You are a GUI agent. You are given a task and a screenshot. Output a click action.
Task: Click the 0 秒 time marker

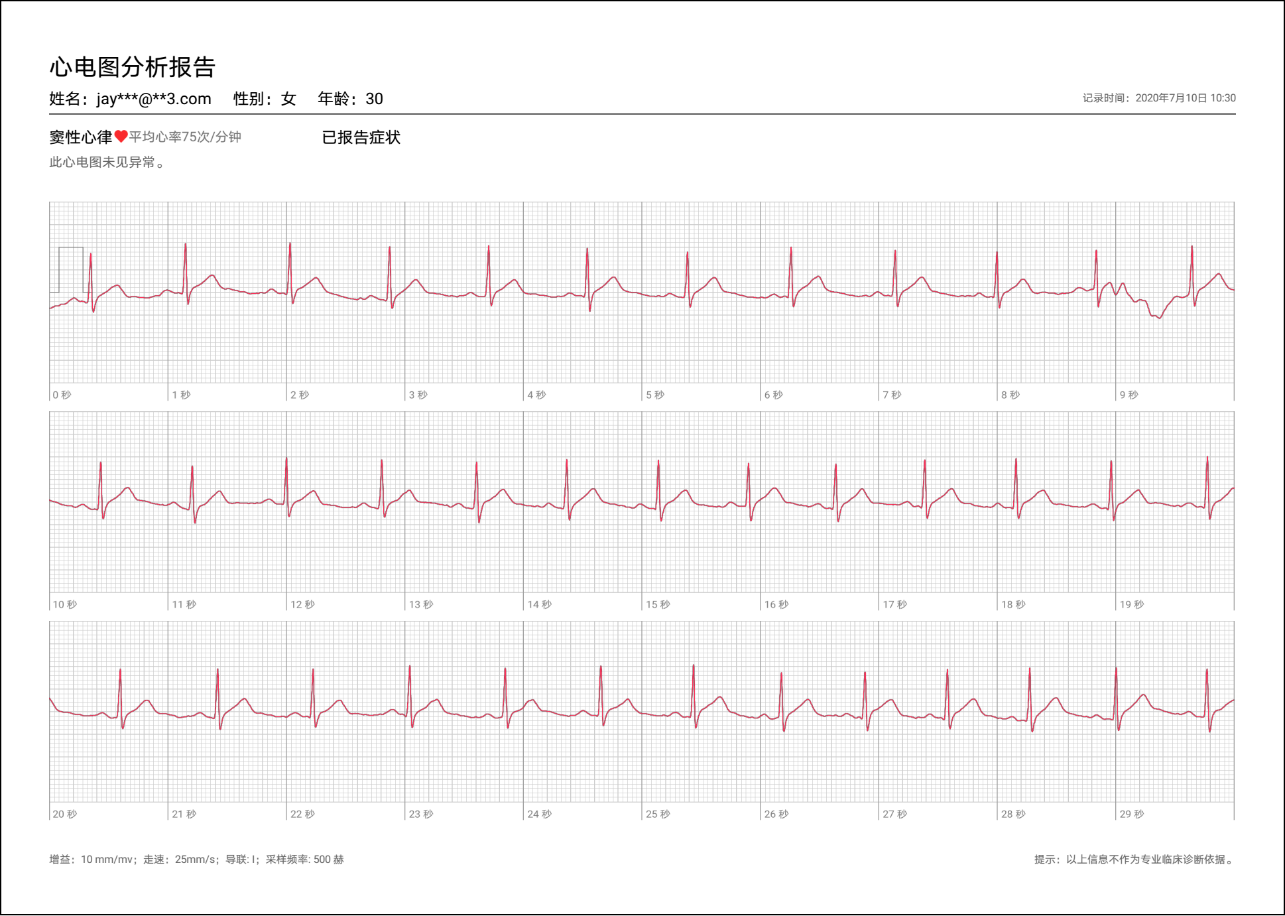tap(62, 395)
